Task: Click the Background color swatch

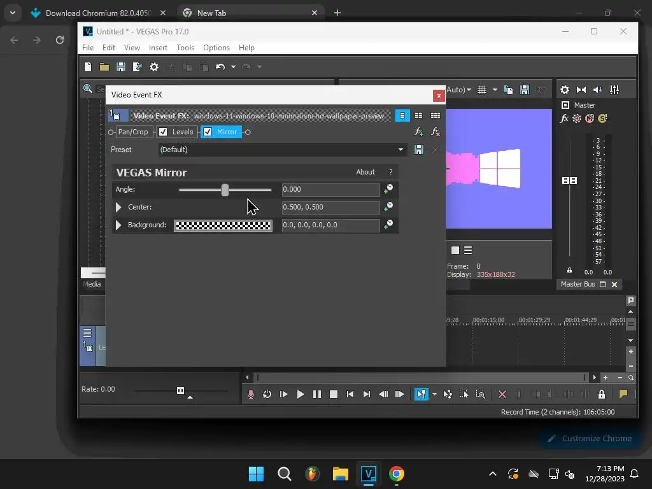Action: [x=223, y=225]
